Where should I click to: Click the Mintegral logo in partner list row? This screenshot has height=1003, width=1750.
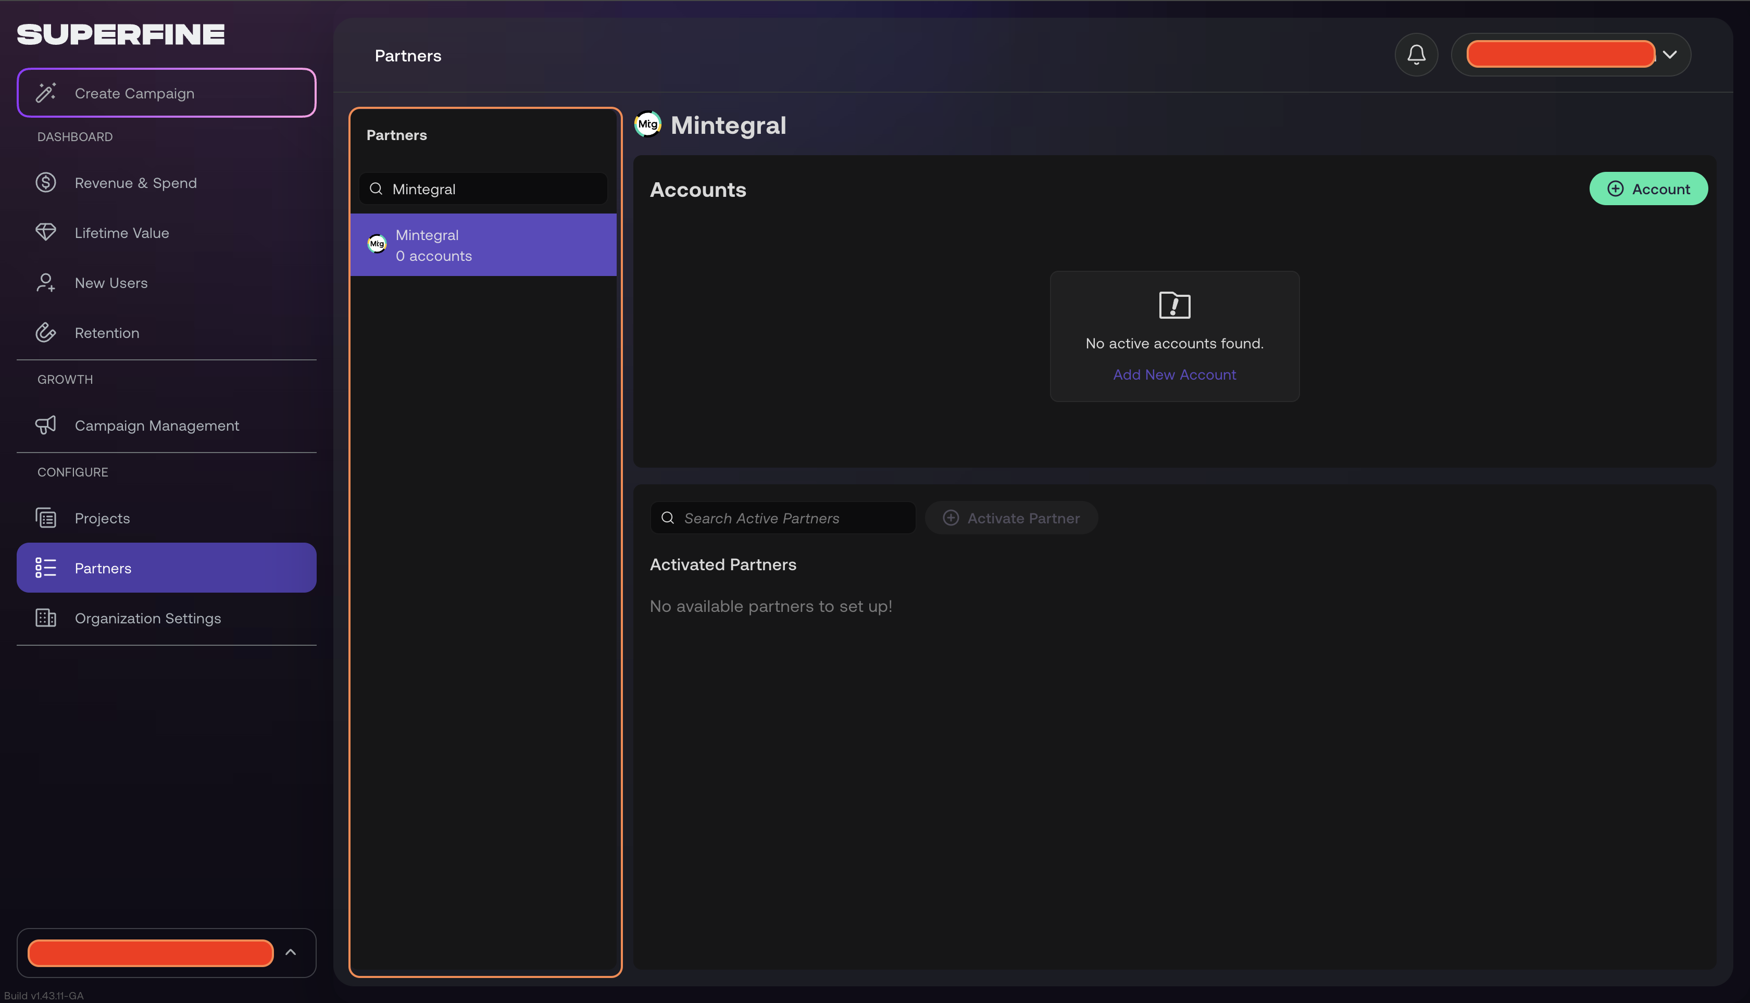377,244
